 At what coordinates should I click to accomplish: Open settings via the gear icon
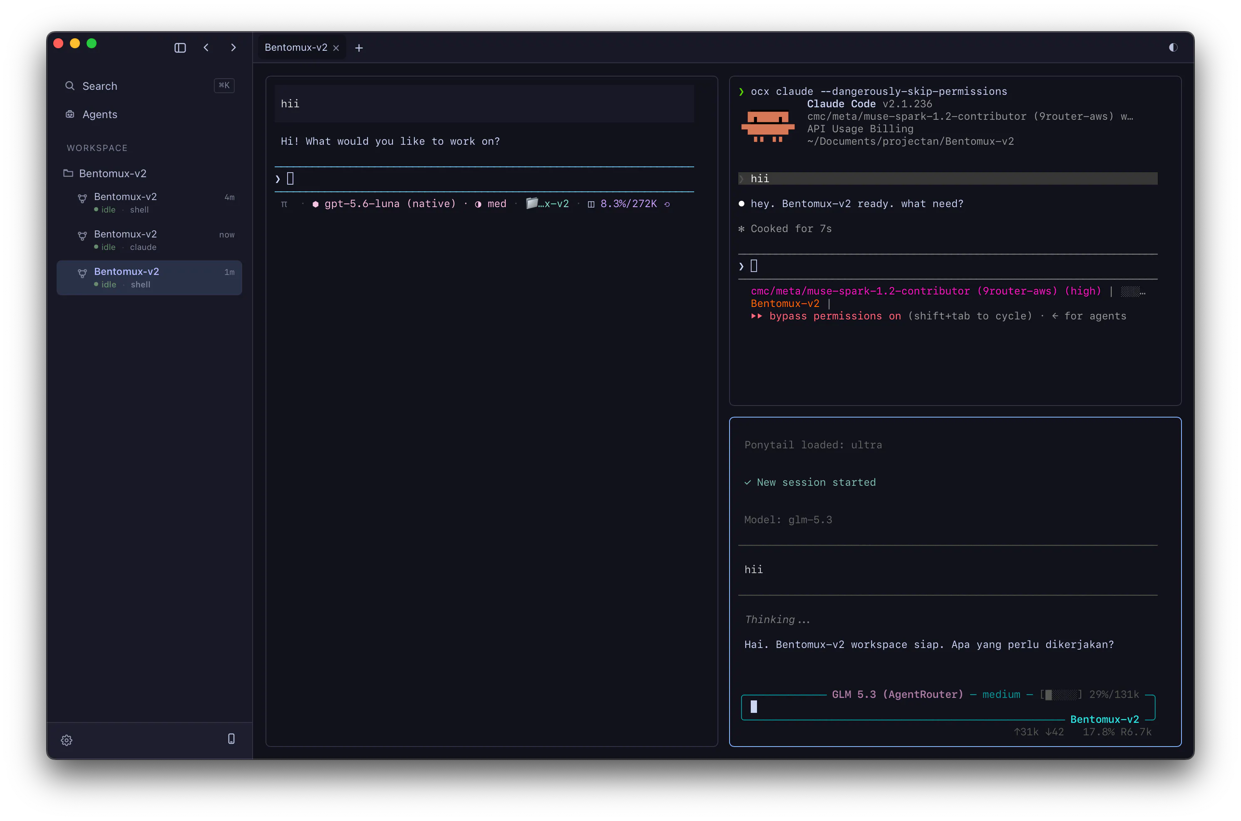[67, 740]
